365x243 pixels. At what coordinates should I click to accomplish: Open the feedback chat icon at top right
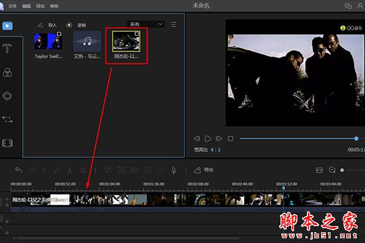348,5
